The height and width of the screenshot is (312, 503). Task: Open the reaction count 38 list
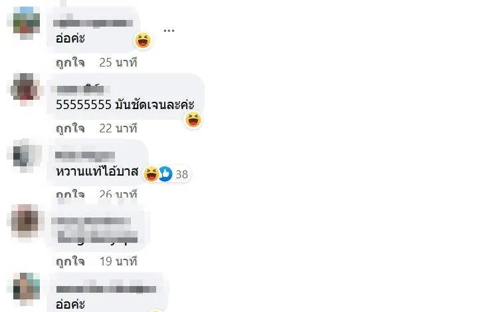coord(181,174)
